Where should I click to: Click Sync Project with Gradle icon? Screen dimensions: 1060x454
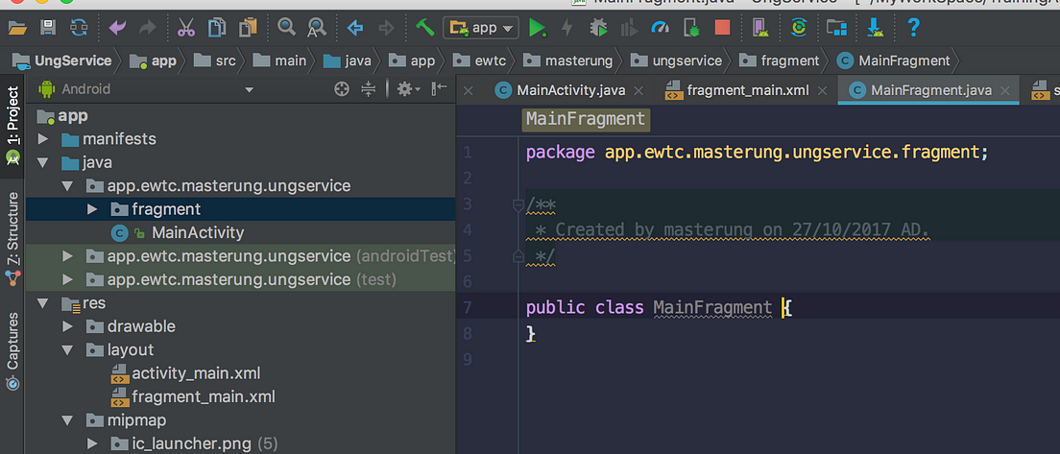(x=799, y=28)
